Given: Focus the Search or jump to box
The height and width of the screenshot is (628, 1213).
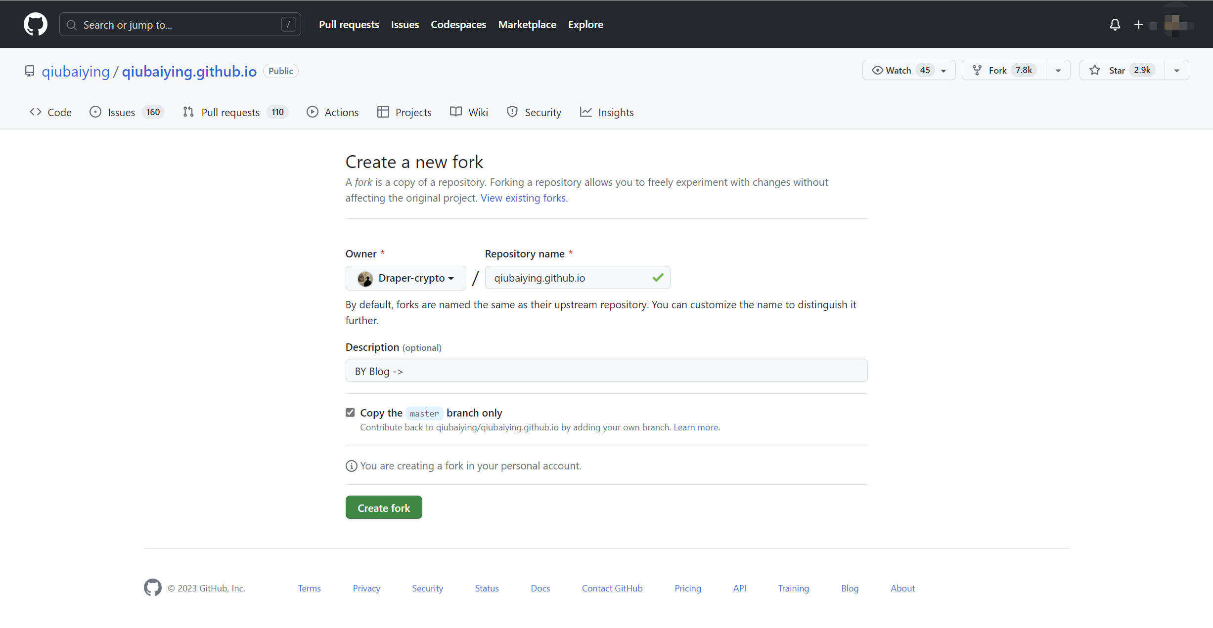Looking at the screenshot, I should tap(180, 24).
